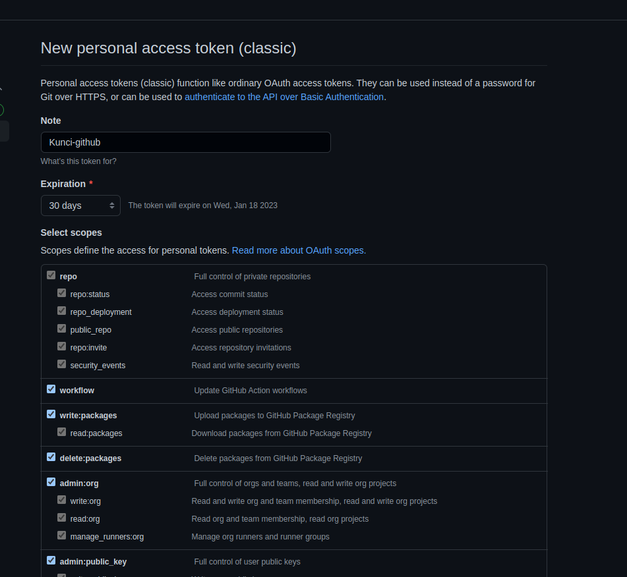The image size is (627, 577).
Task: Click inside the Note text field
Action: [x=185, y=142]
